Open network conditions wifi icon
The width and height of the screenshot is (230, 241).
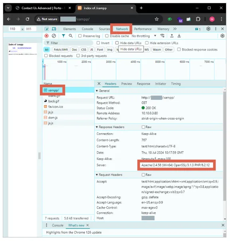162,36
